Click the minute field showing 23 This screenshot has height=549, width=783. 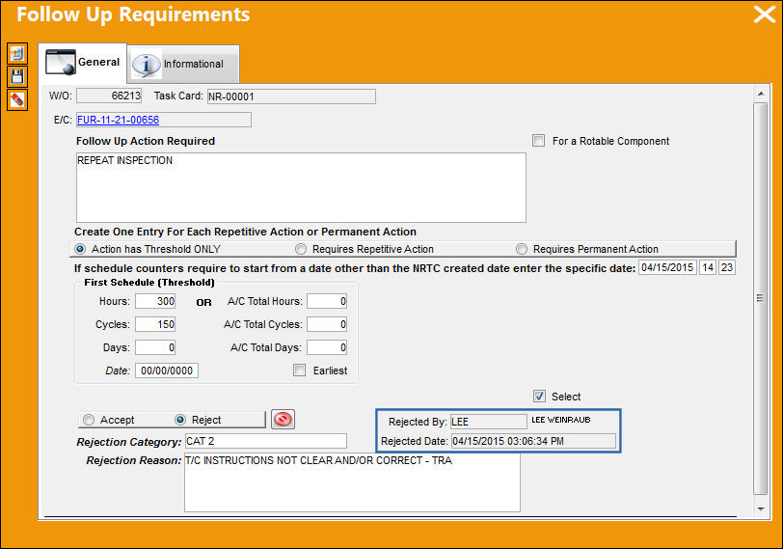727,267
